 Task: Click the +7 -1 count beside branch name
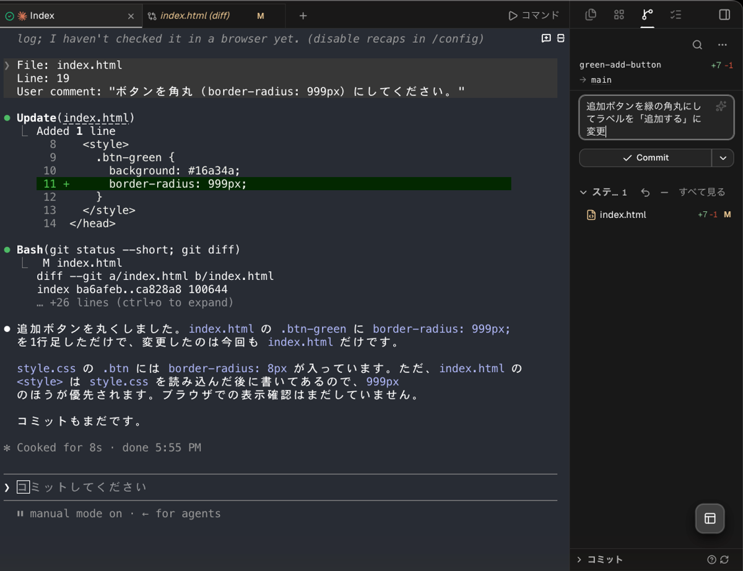(x=722, y=65)
